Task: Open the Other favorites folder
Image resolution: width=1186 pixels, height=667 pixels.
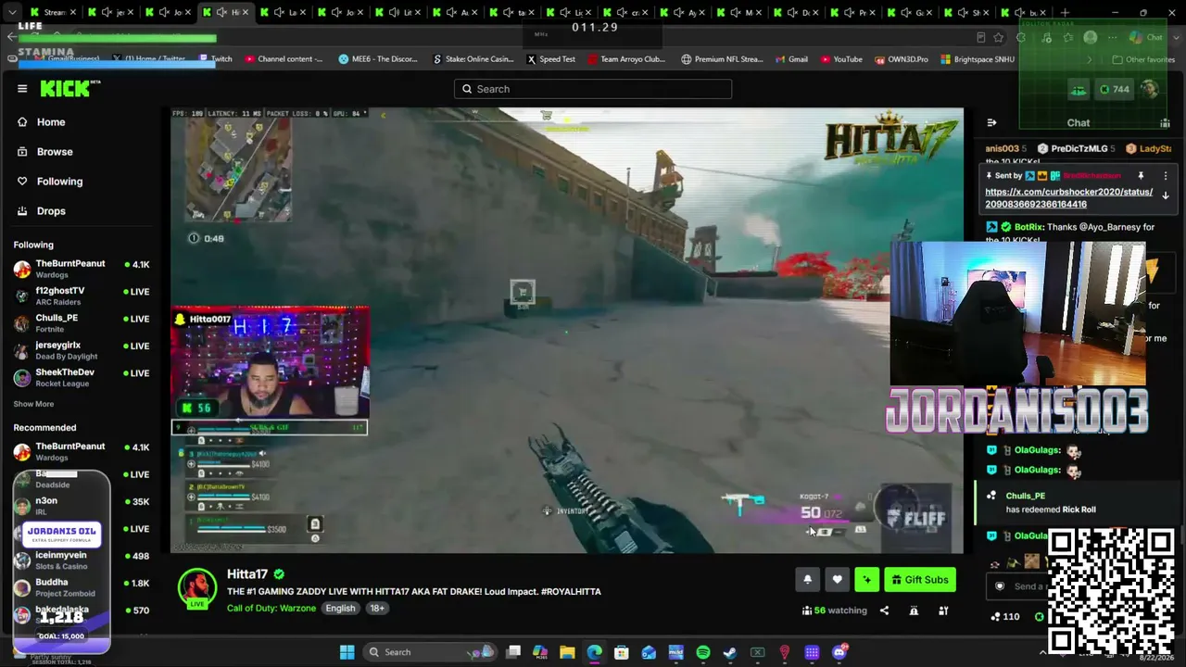Action: point(1143,59)
